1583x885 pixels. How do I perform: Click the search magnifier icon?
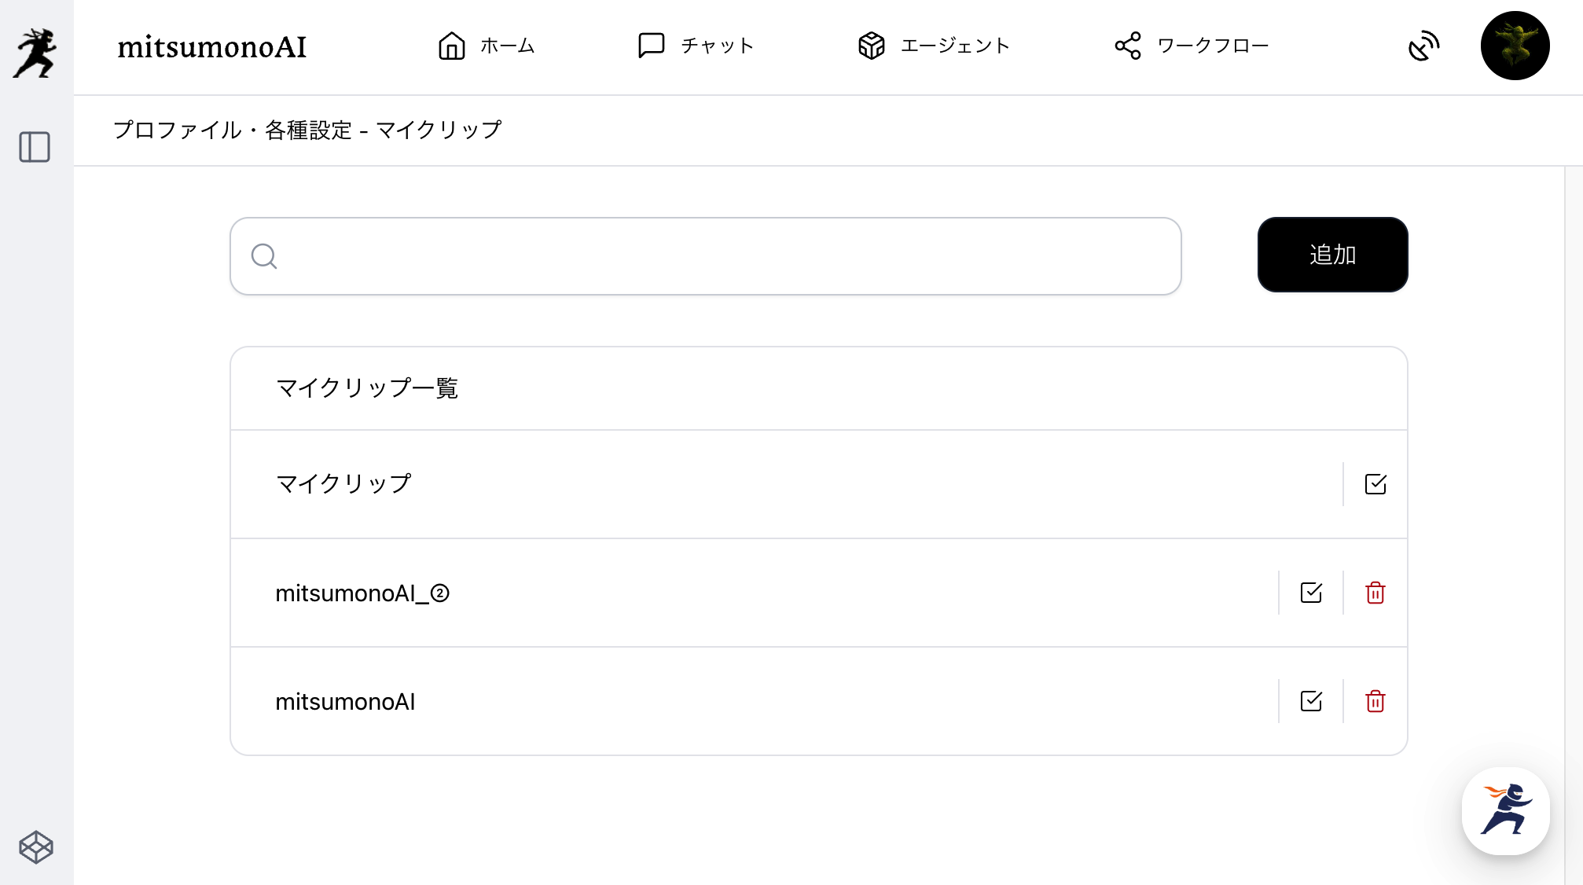(x=264, y=256)
